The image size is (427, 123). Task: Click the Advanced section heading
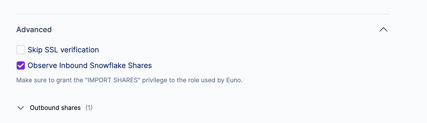pyautogui.click(x=34, y=30)
